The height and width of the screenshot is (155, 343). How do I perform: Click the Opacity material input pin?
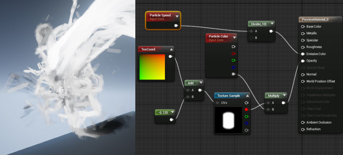(x=303, y=61)
